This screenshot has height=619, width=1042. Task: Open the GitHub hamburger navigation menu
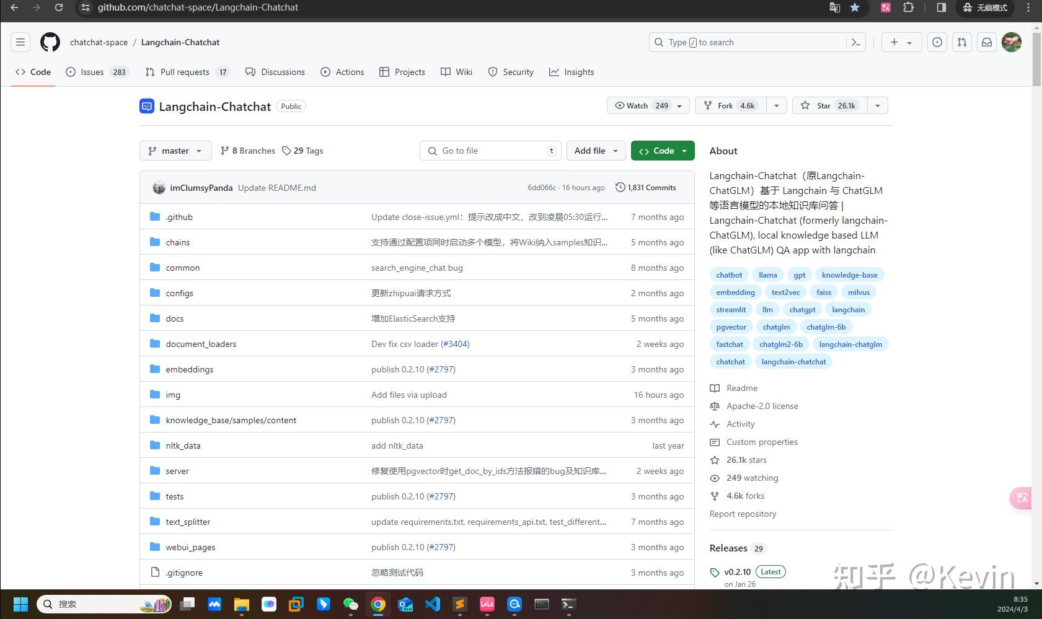[20, 42]
